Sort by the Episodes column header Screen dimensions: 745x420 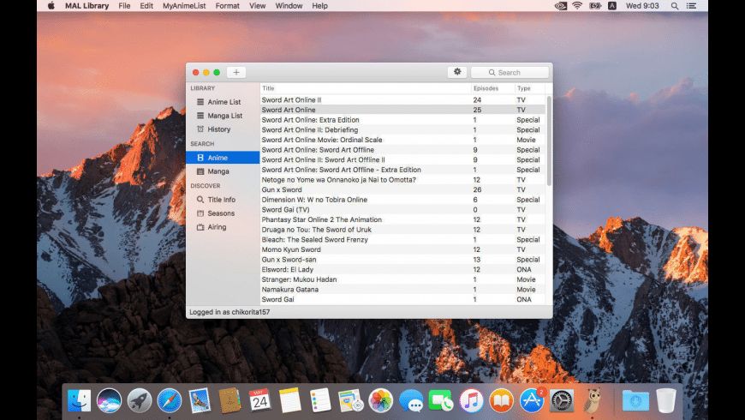[492, 88]
